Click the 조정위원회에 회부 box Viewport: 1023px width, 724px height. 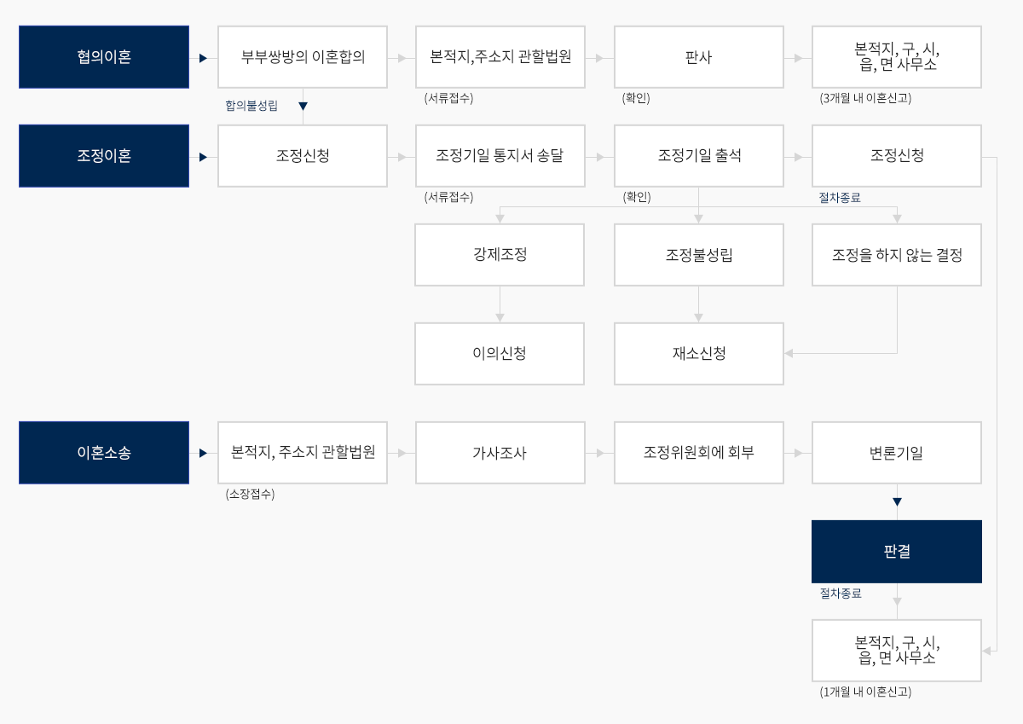699,453
